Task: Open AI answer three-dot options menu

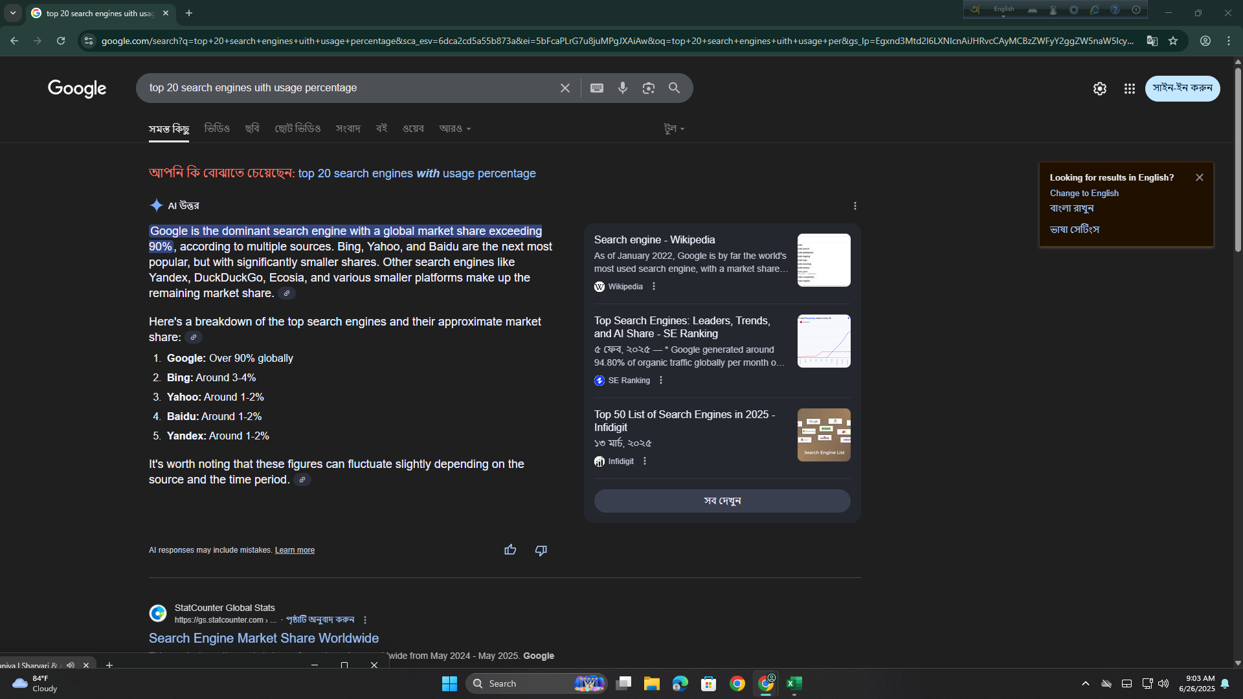Action: [855, 206]
